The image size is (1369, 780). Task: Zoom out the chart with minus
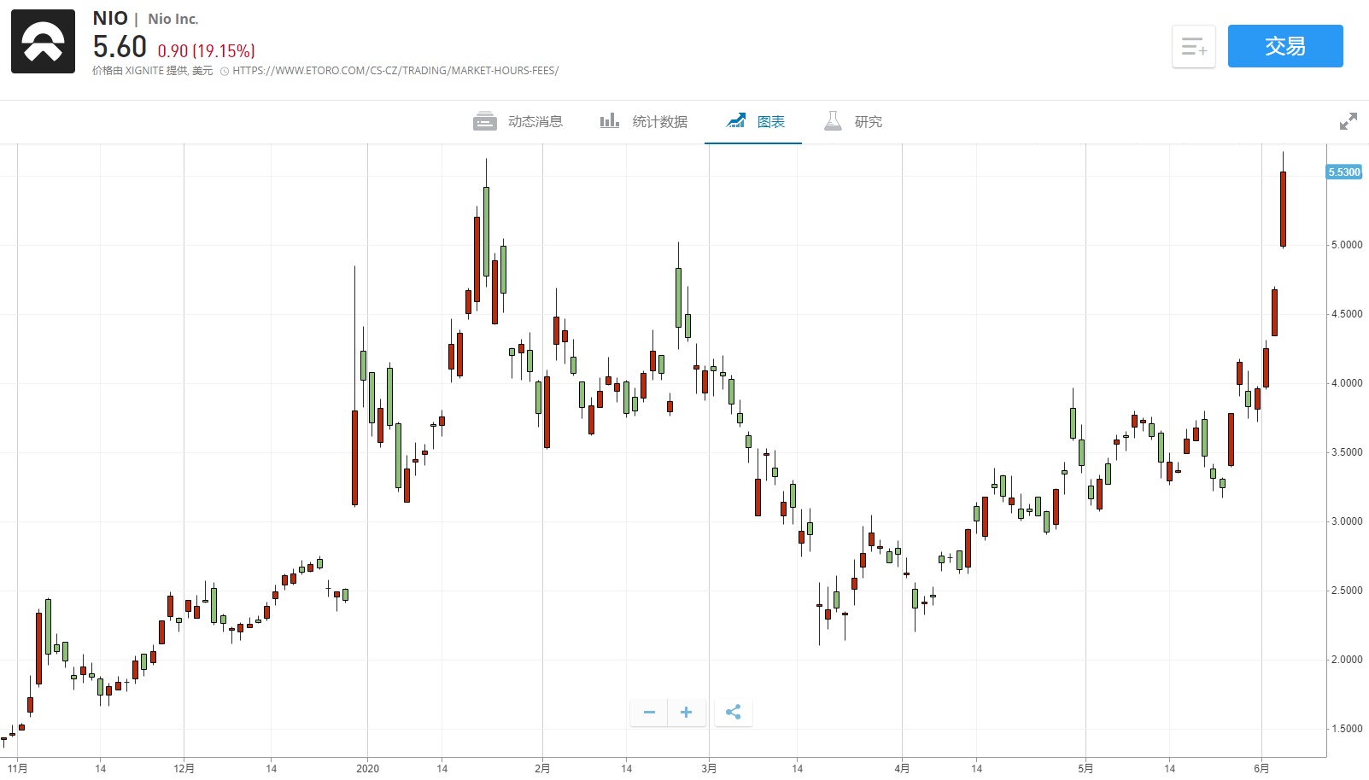tap(649, 712)
